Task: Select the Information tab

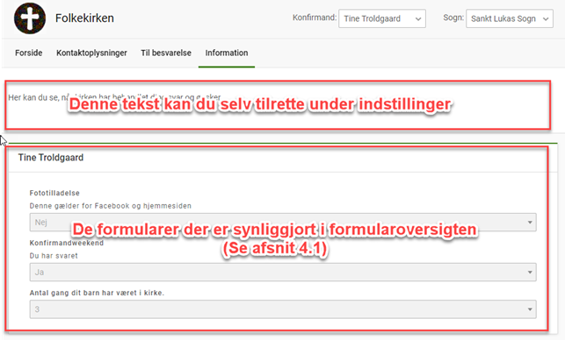Action: coord(227,53)
